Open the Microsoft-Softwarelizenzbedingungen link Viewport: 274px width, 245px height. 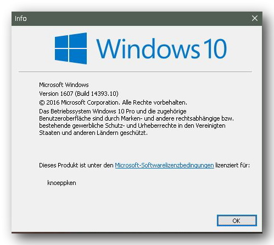(x=164, y=165)
